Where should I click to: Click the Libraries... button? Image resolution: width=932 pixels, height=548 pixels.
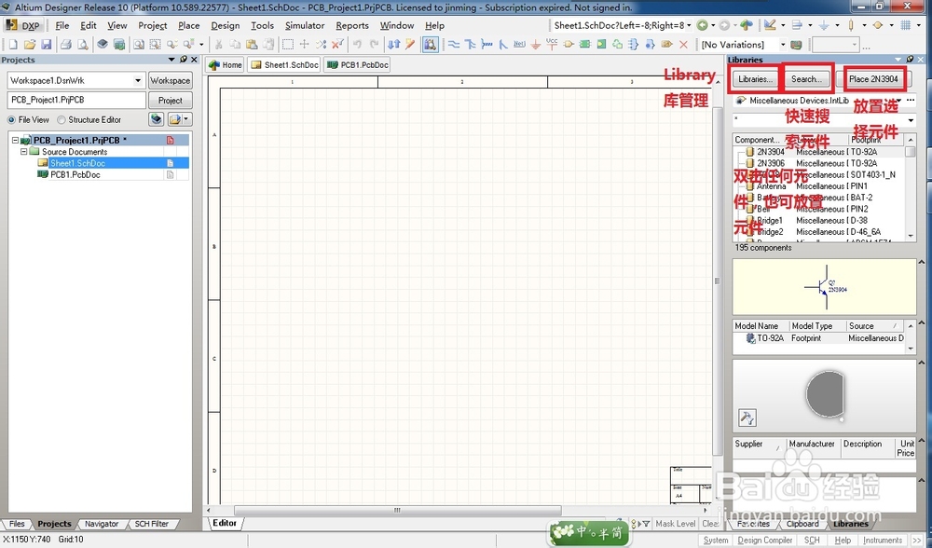click(x=756, y=79)
